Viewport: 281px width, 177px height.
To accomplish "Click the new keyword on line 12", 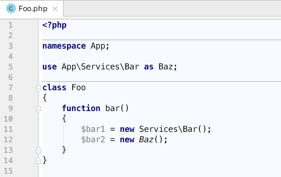I will [127, 140].
